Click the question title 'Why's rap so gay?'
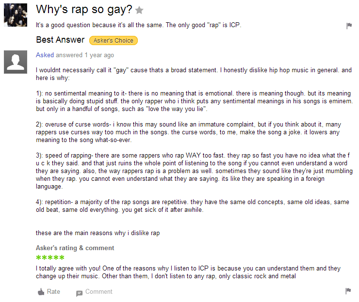The image size is (359, 302). 84,10
